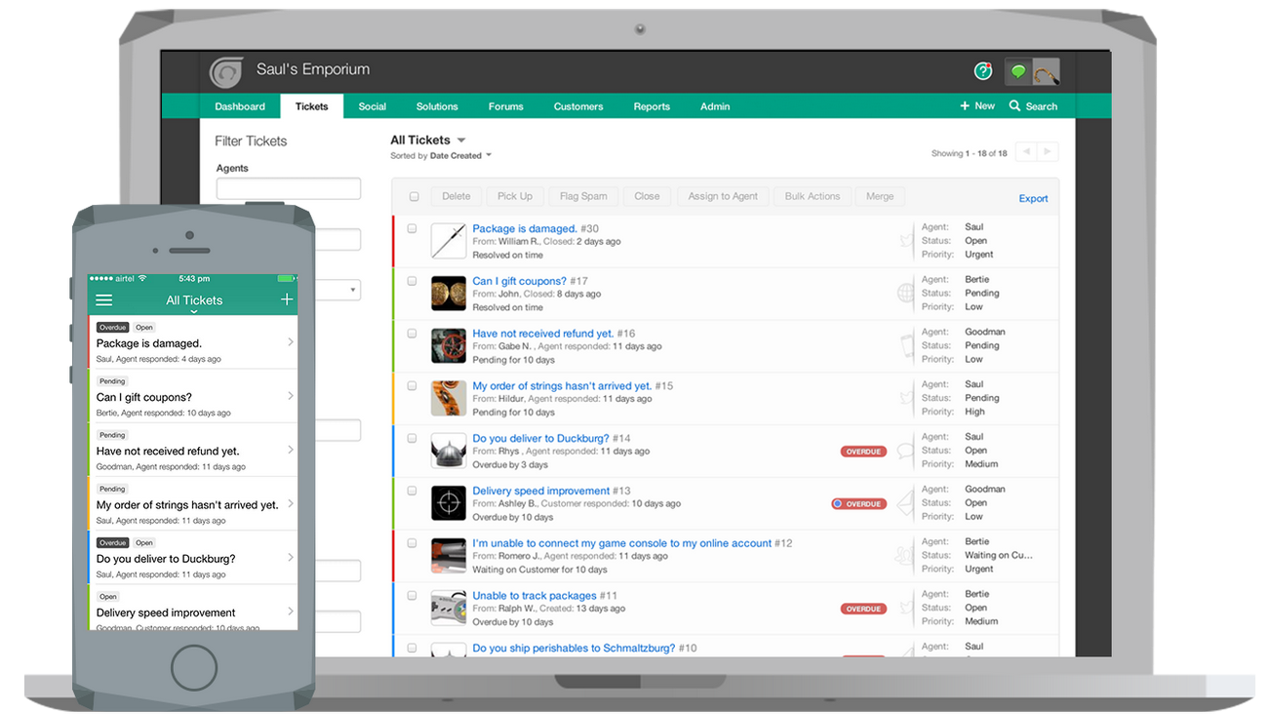
Task: Click OVERDUE badge on Delivery speed improvement ticket
Action: click(858, 504)
